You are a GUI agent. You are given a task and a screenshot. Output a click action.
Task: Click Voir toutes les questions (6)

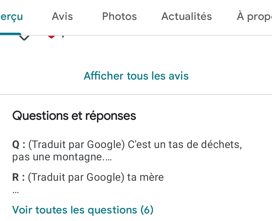tap(83, 210)
